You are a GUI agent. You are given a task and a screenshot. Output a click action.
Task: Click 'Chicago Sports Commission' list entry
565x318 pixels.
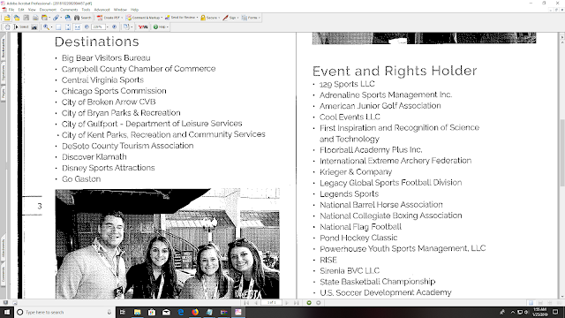tap(114, 91)
